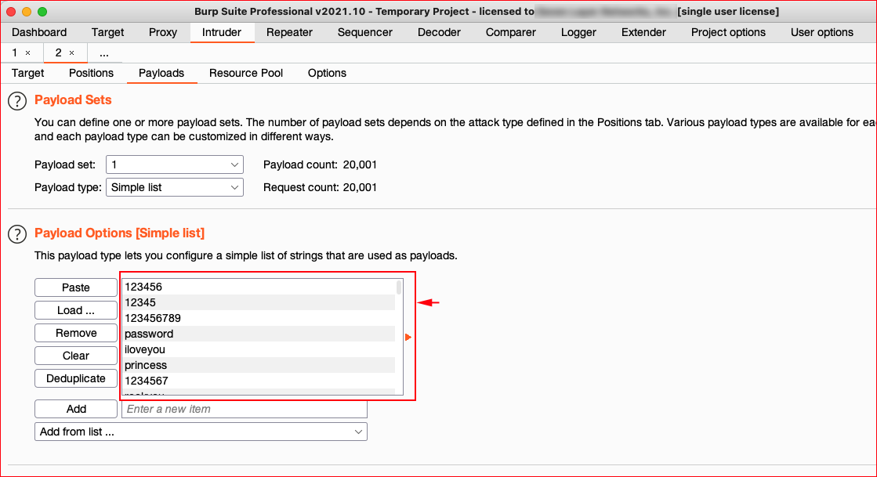
Task: Open Project options tab
Action: [x=728, y=32]
